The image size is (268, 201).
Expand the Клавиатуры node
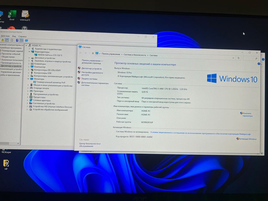pos(29,64)
